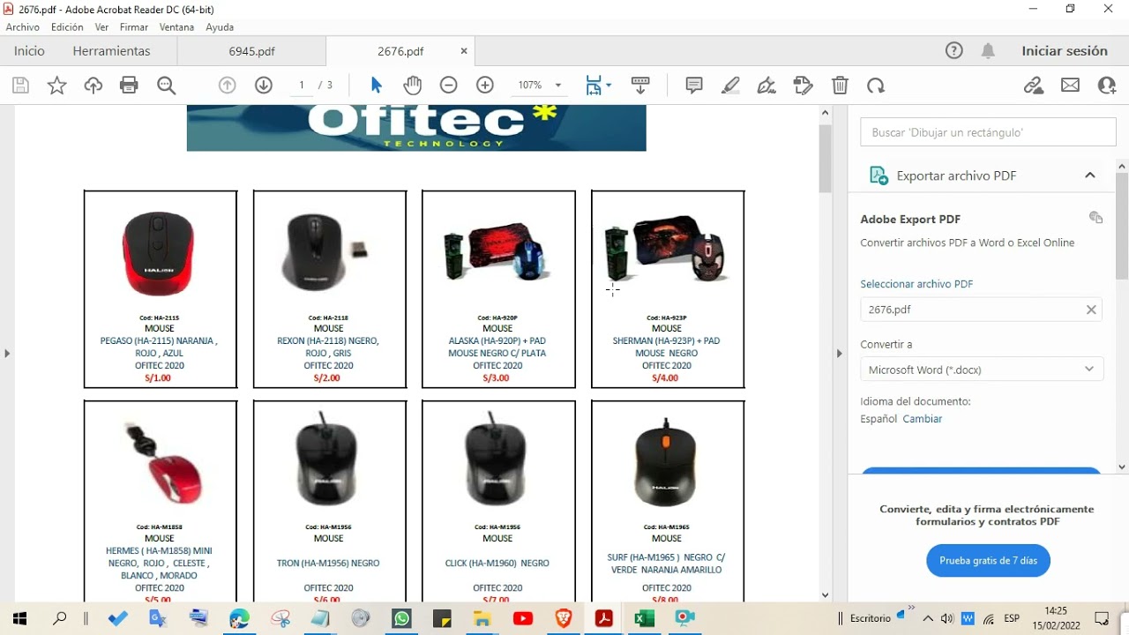The image size is (1129, 635).
Task: Activate the hand pan tool
Action: coord(413,86)
